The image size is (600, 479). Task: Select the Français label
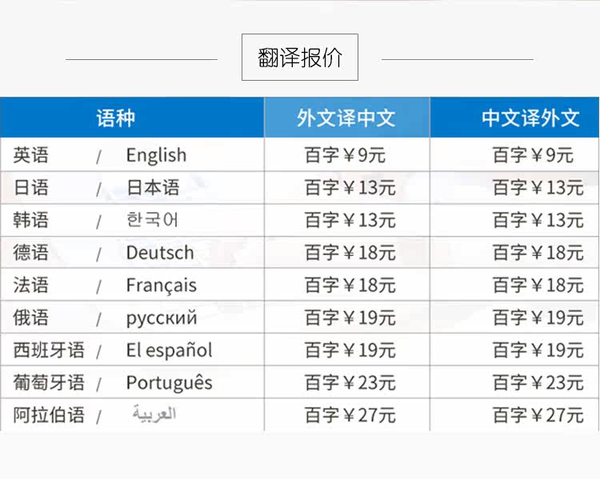click(x=161, y=285)
